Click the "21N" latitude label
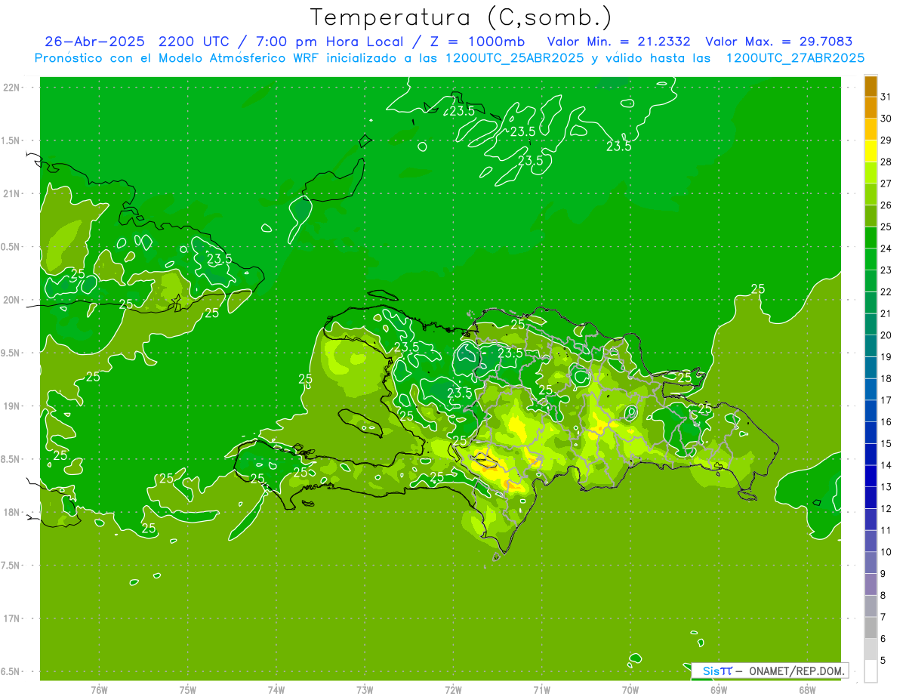This screenshot has height=700, width=906. 12,193
